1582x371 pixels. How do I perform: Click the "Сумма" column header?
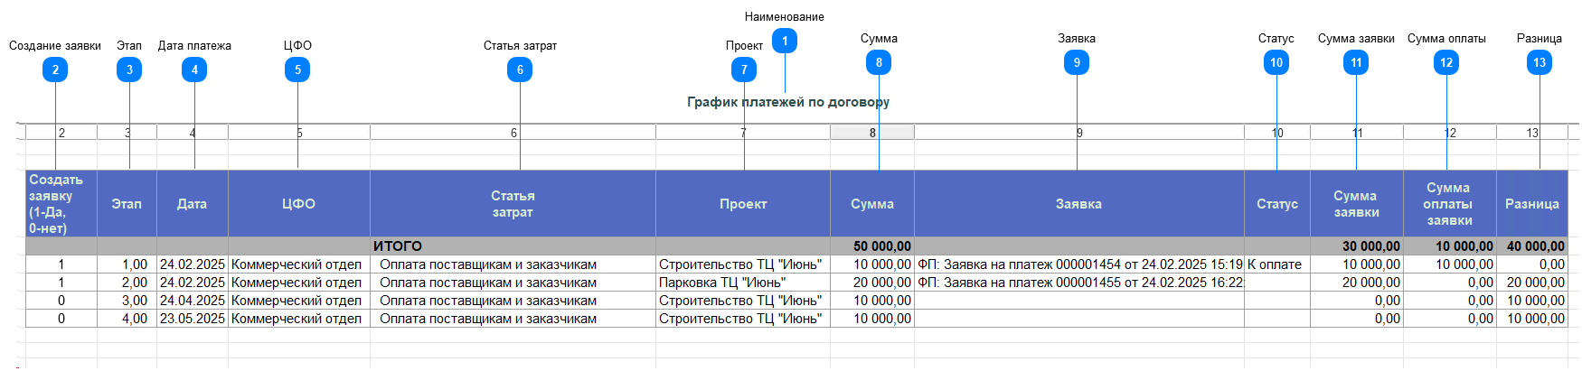click(872, 204)
